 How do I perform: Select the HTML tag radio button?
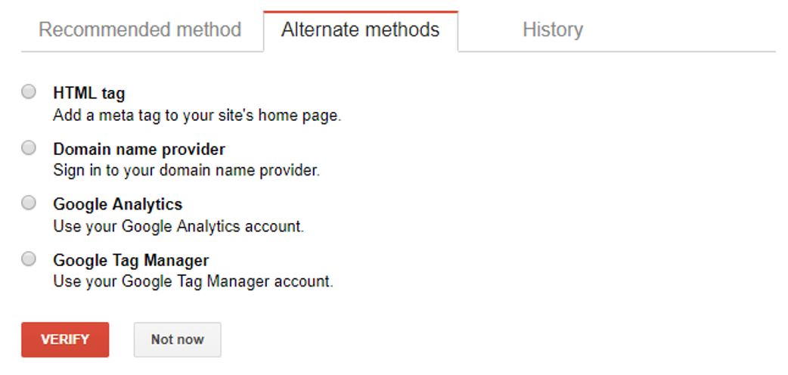pos(29,92)
